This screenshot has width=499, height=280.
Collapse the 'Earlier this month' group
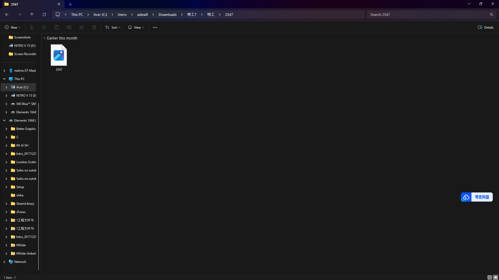click(x=44, y=38)
